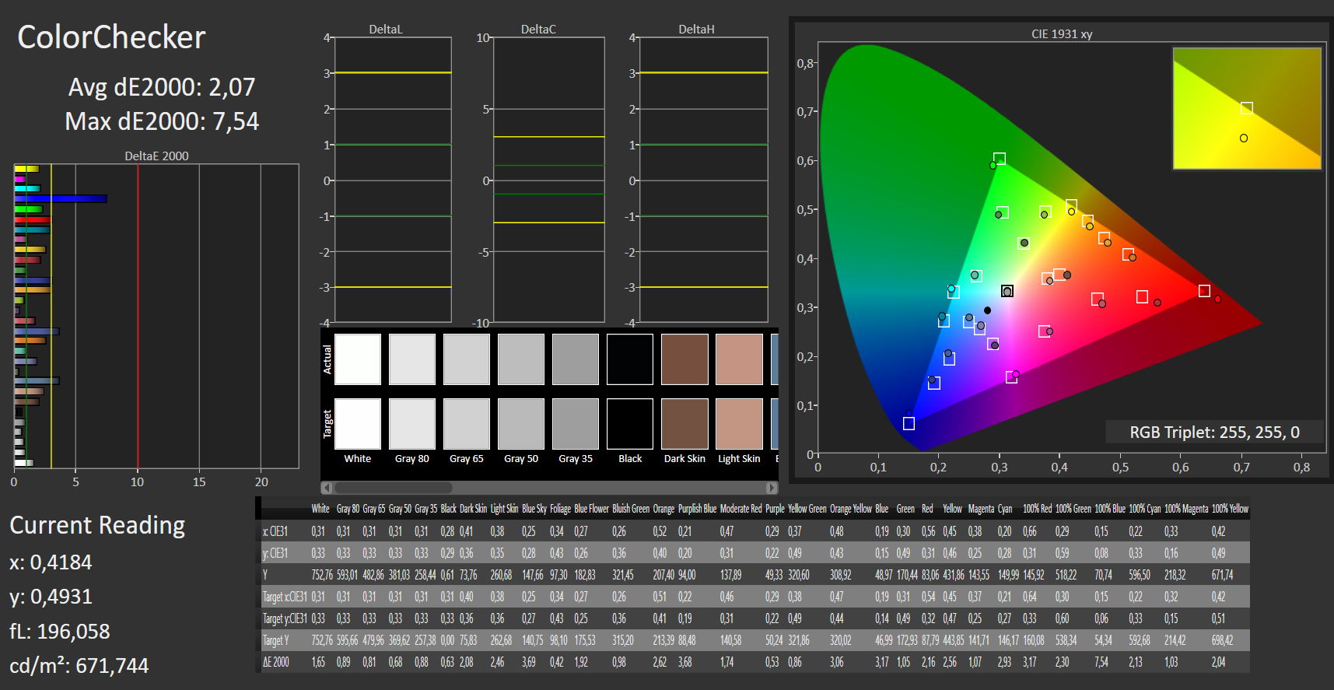Pick the Actual Dark Skin swatch
1334x690 pixels.
point(685,359)
